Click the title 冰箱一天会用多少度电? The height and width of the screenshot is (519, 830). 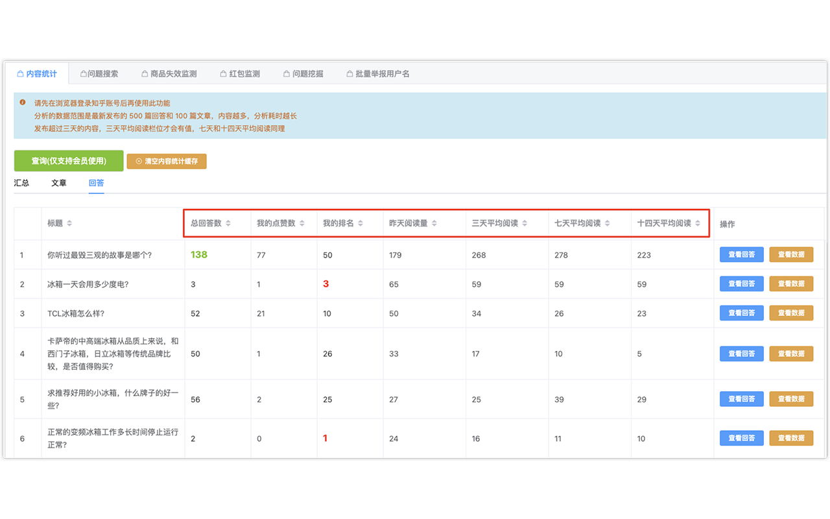click(88, 284)
